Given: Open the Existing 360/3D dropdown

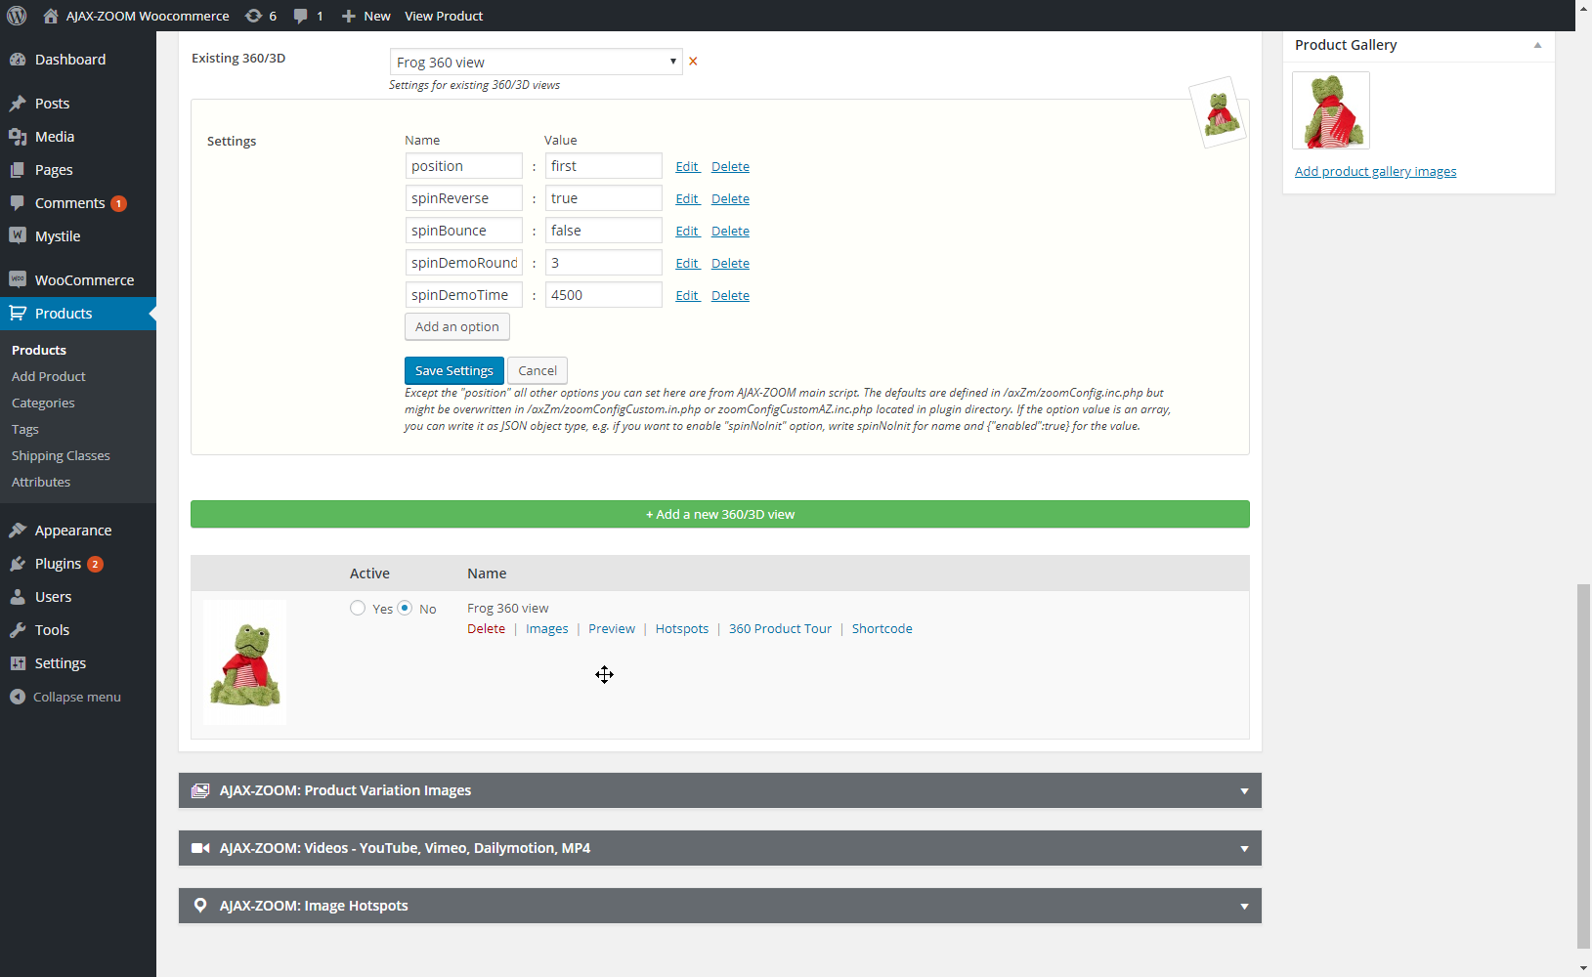Looking at the screenshot, I should pyautogui.click(x=536, y=62).
